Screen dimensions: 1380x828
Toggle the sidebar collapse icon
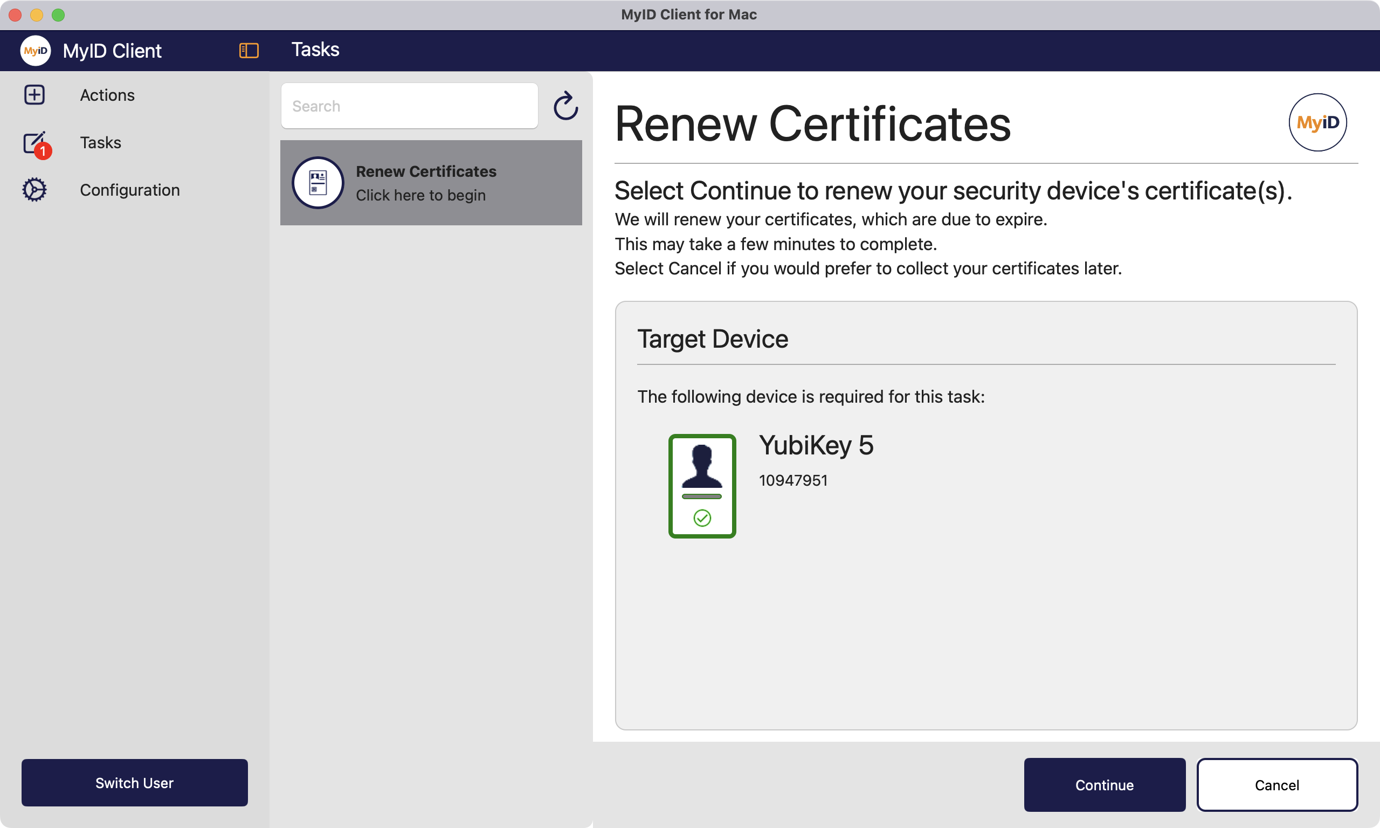pyautogui.click(x=249, y=51)
